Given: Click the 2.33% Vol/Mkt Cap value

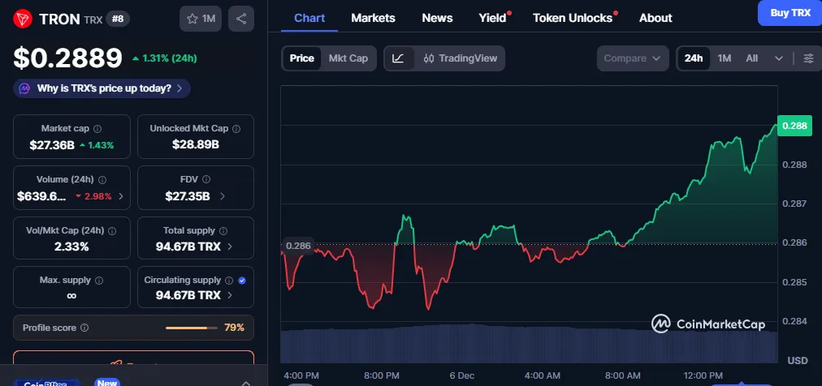Looking at the screenshot, I should coord(71,247).
